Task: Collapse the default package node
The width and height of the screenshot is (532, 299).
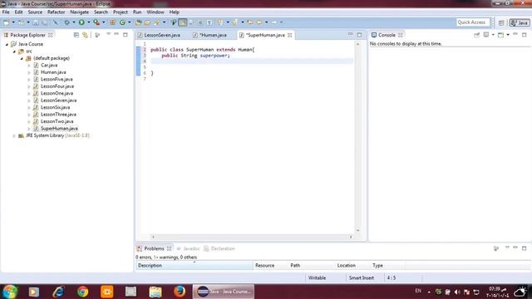Action: pyautogui.click(x=22, y=58)
